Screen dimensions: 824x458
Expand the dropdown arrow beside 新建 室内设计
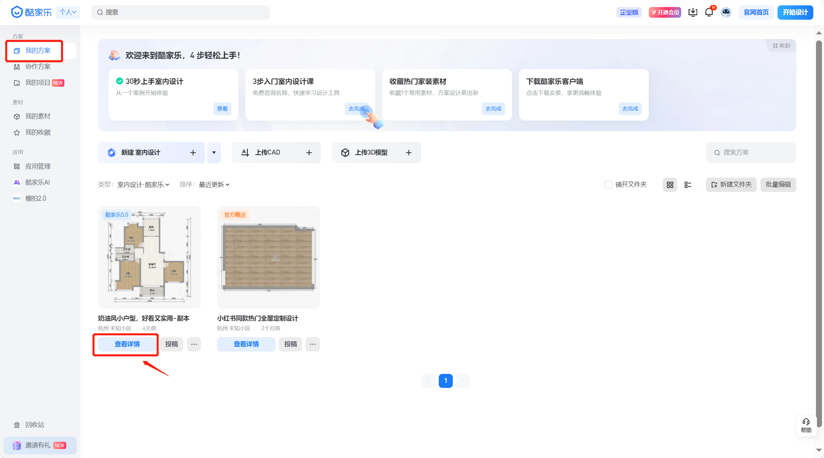pos(214,153)
